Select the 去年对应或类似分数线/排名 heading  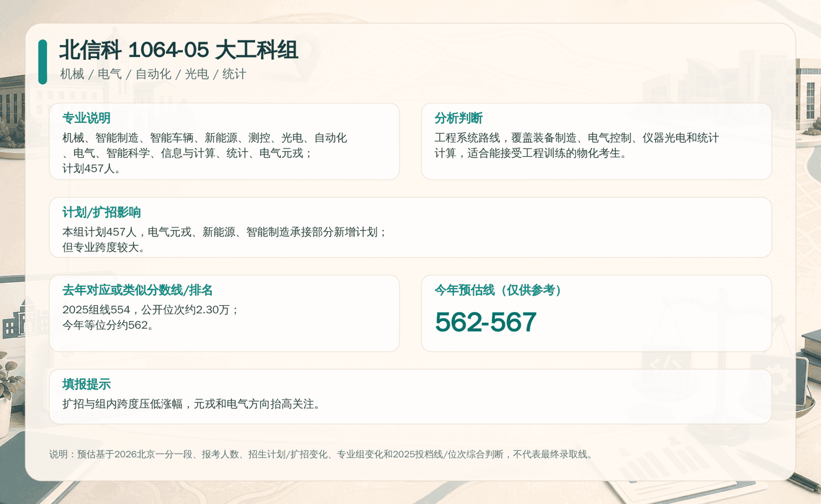pos(138,290)
